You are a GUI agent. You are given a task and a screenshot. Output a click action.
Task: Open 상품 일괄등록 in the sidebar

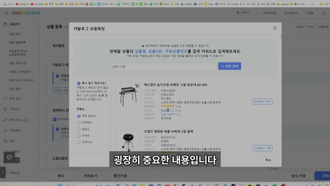pyautogui.click(x=17, y=42)
